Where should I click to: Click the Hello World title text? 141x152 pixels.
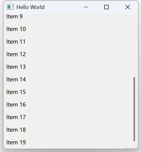tap(30, 7)
